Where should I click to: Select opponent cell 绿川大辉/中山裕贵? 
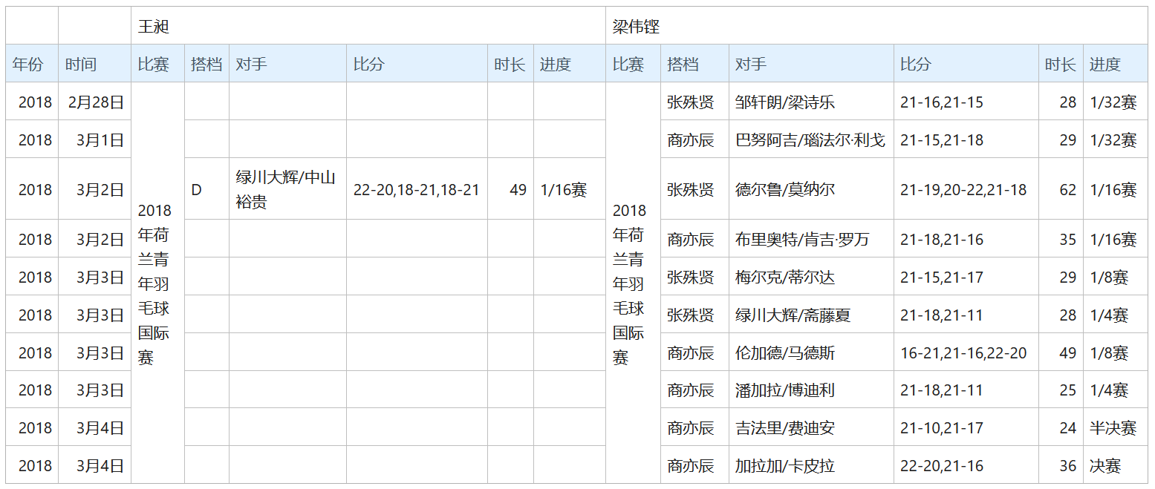[286, 190]
